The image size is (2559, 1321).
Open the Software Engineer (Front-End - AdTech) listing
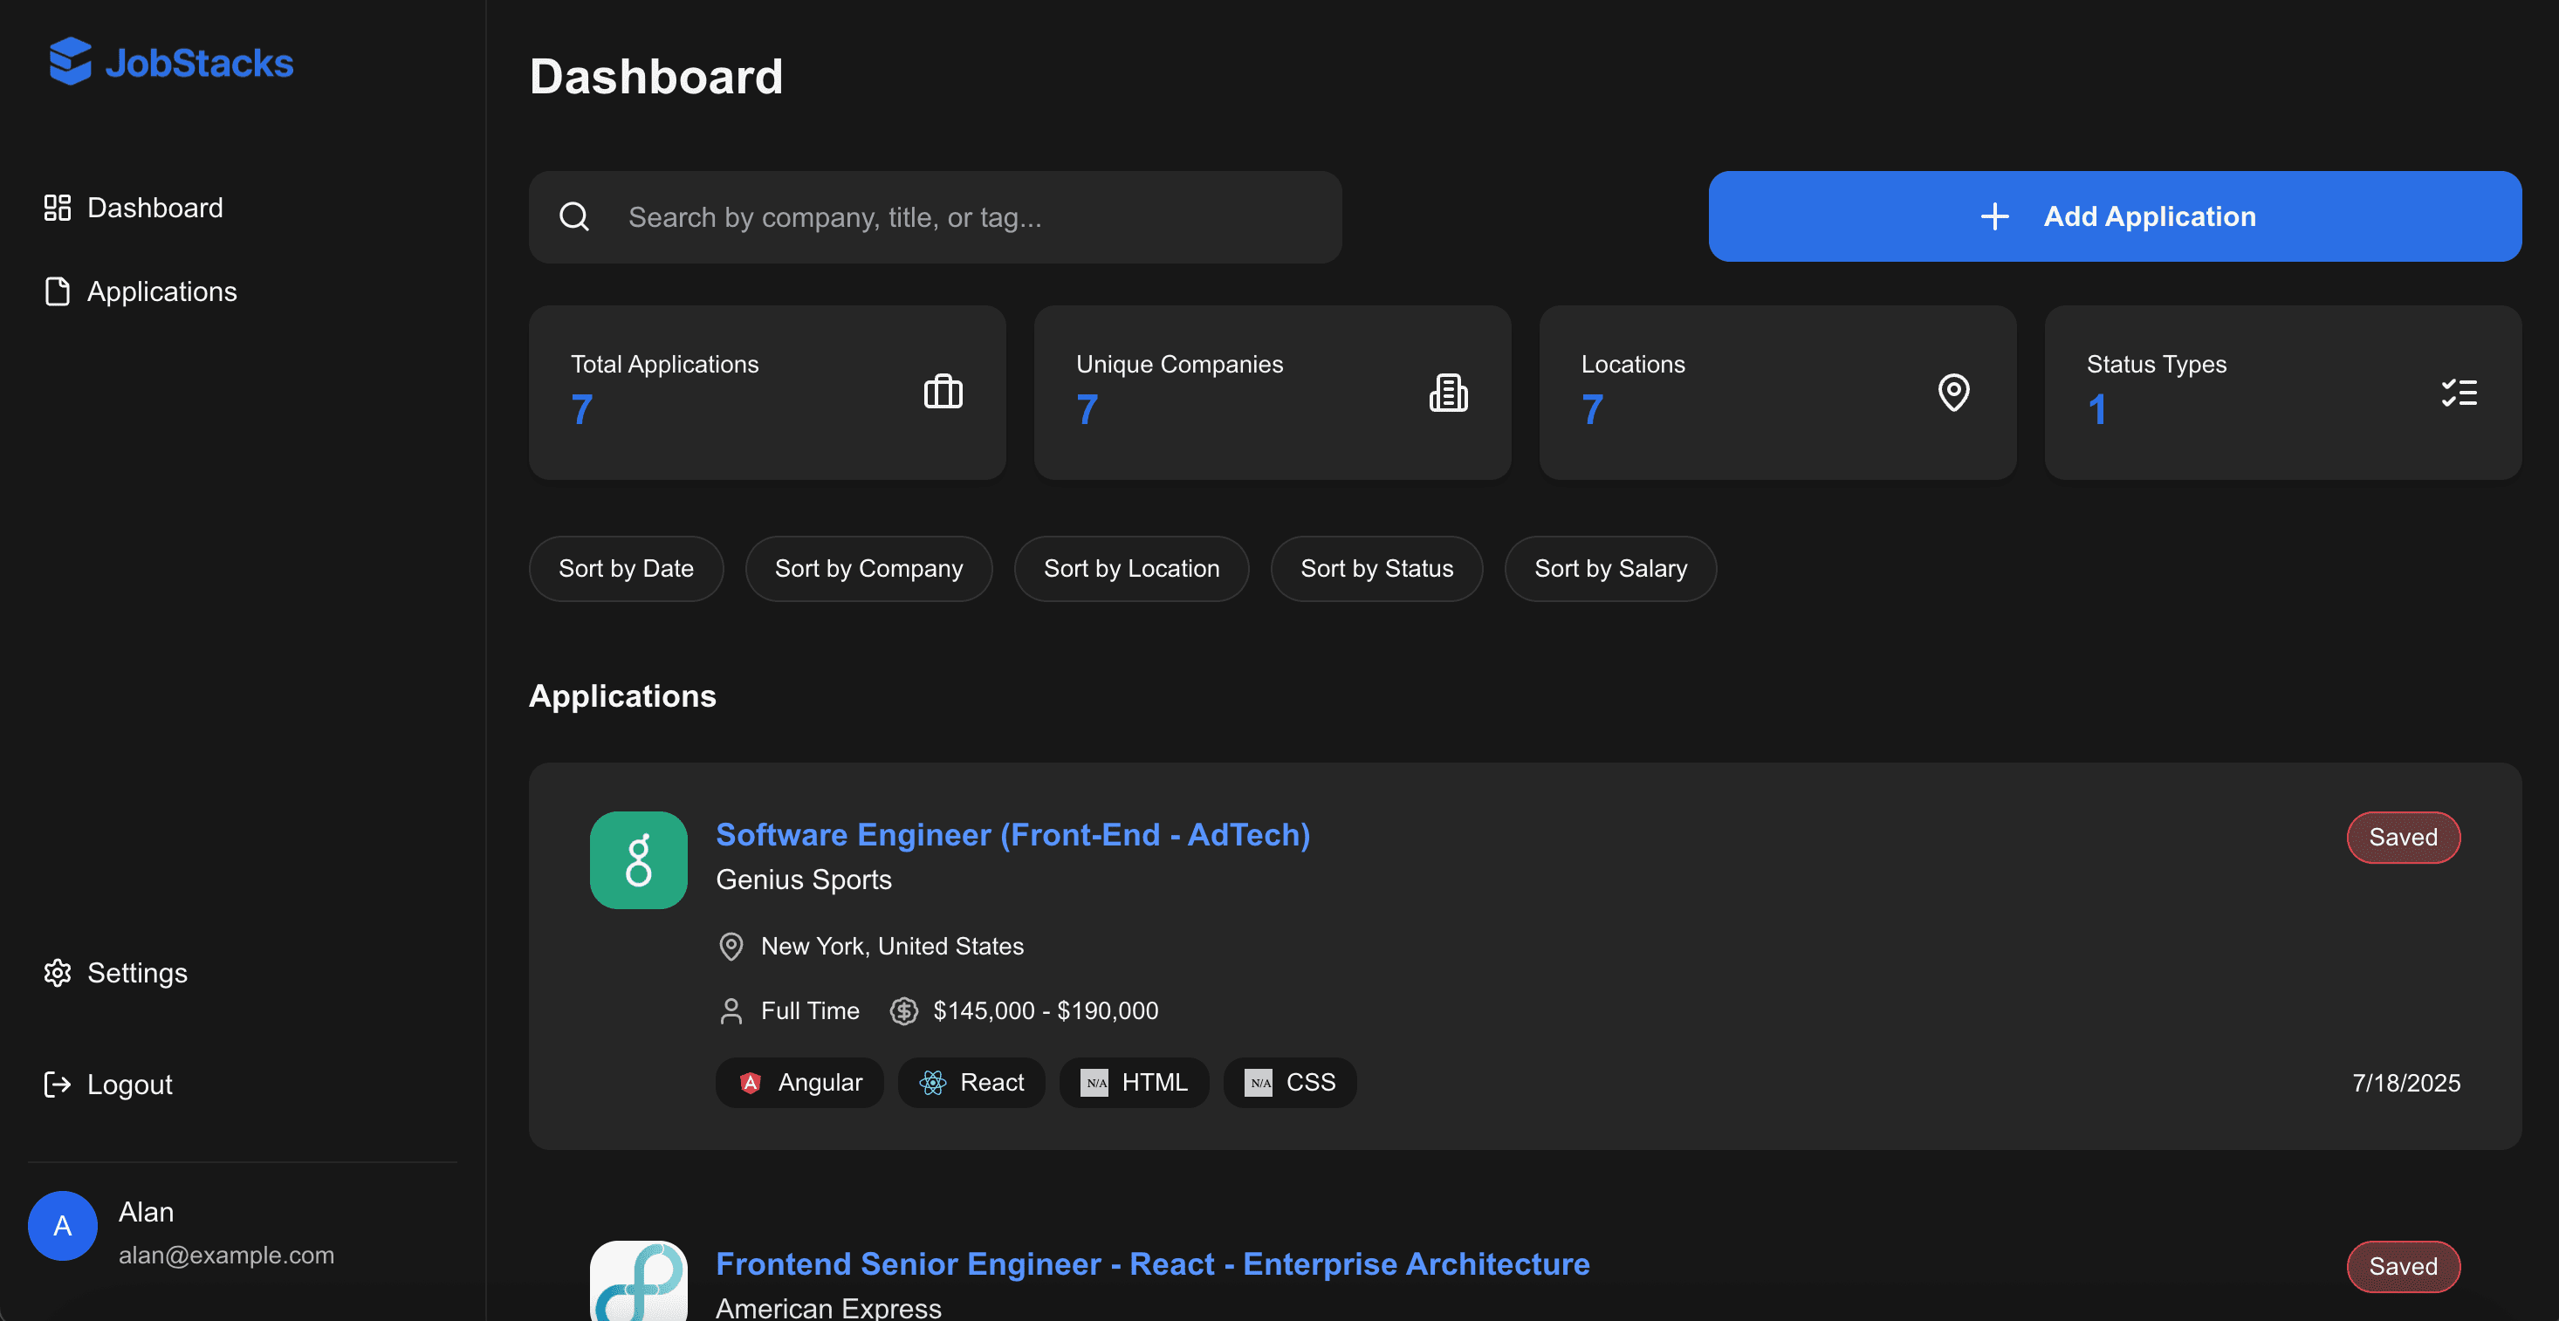pos(1012,834)
